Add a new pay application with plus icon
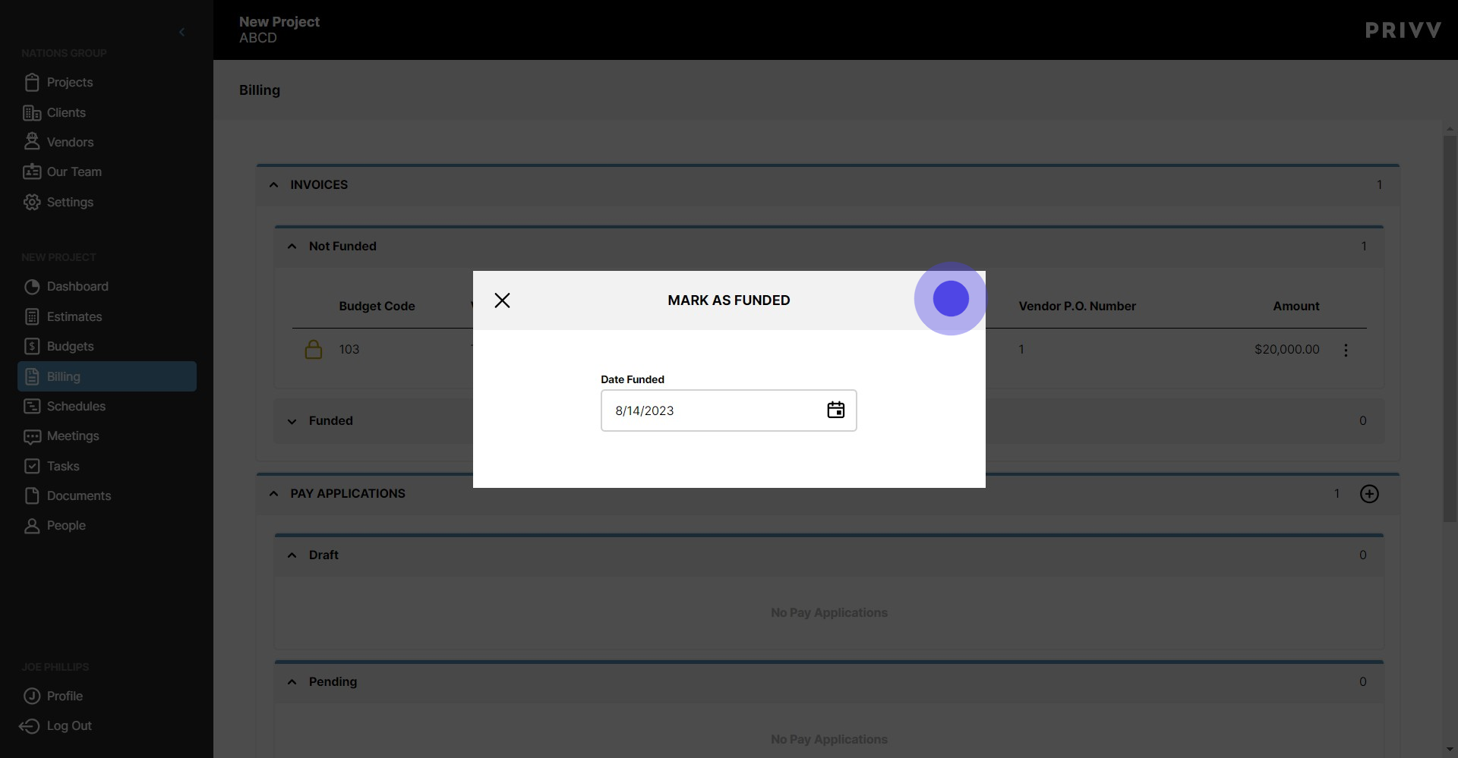 1369,494
